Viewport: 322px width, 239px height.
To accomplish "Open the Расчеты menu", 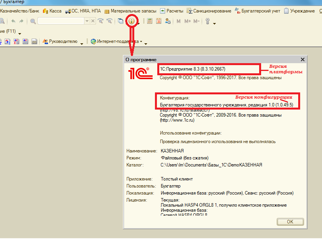I will click(x=172, y=11).
